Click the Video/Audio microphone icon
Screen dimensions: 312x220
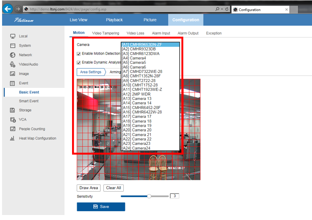tap(12, 64)
